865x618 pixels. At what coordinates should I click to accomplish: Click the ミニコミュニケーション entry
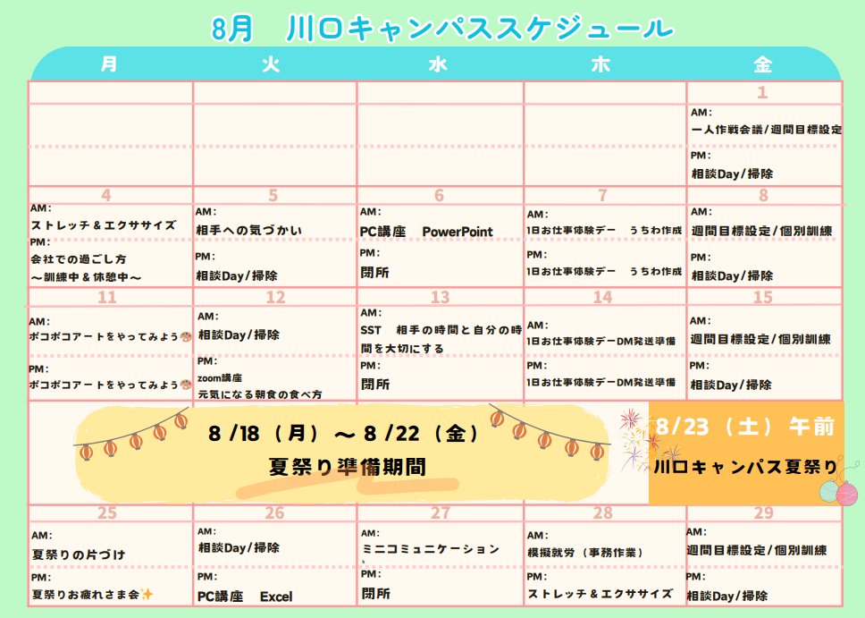(431, 548)
